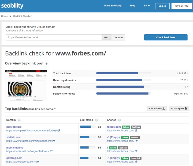The height and width of the screenshot is (166, 193).
Task: Go to Home breadcrumb
Action: (5, 16)
